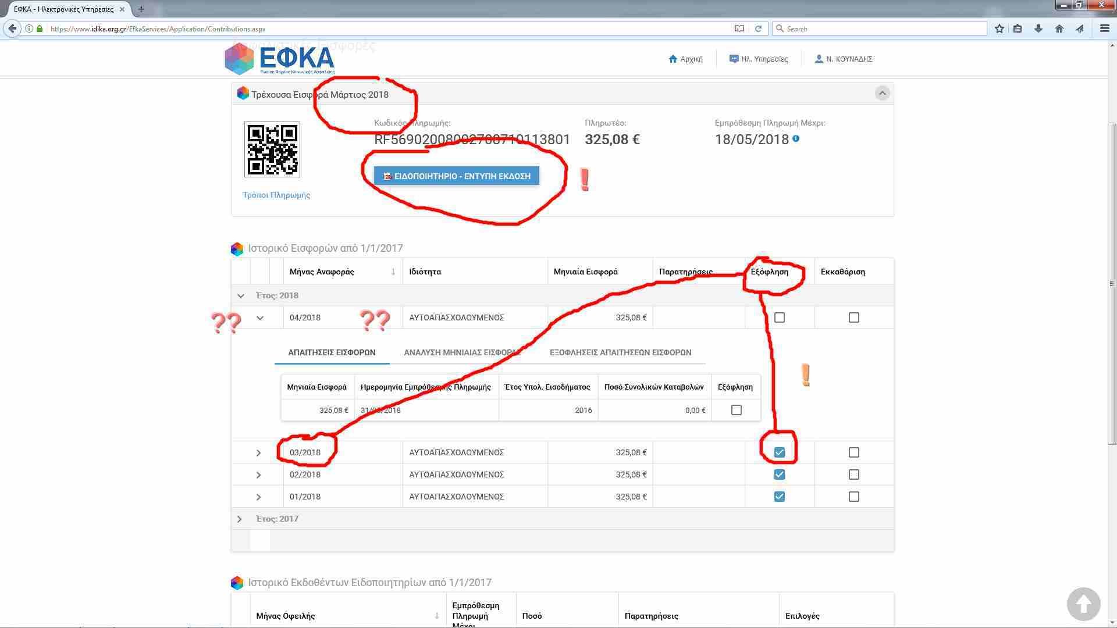Click the scroll-to-top arrow button
This screenshot has width=1117, height=628.
(1083, 604)
